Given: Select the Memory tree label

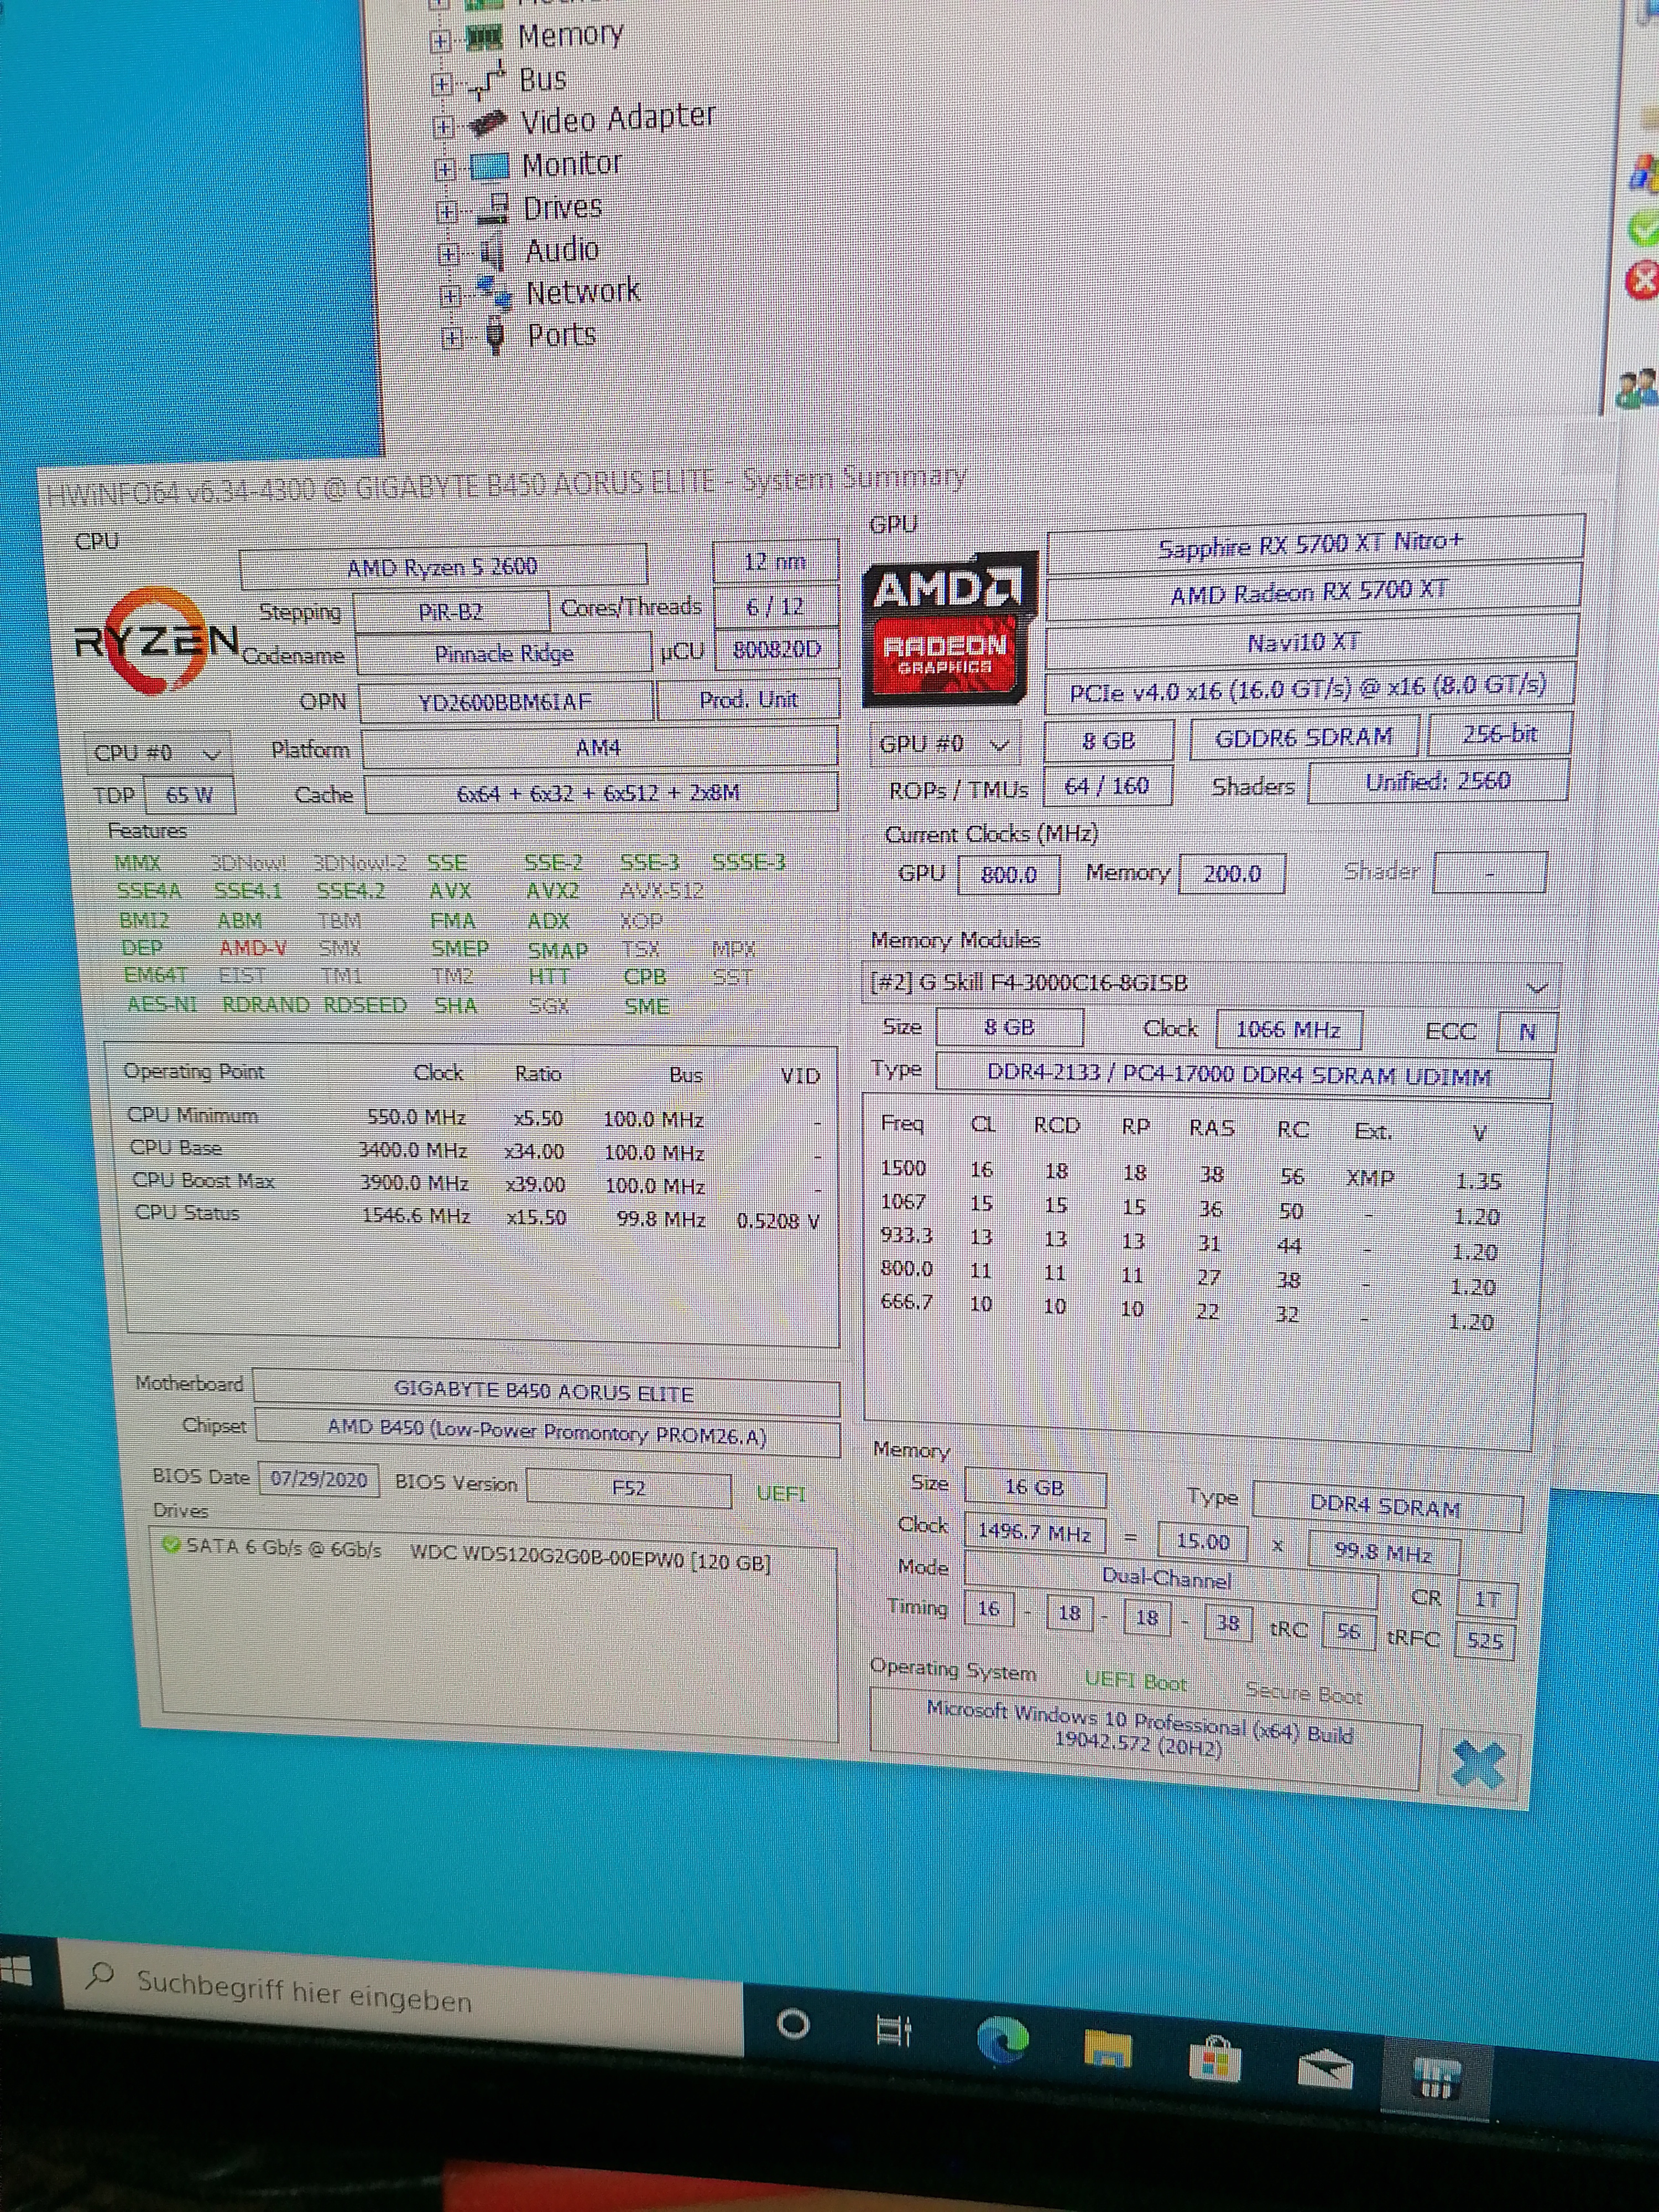Looking at the screenshot, I should [571, 35].
